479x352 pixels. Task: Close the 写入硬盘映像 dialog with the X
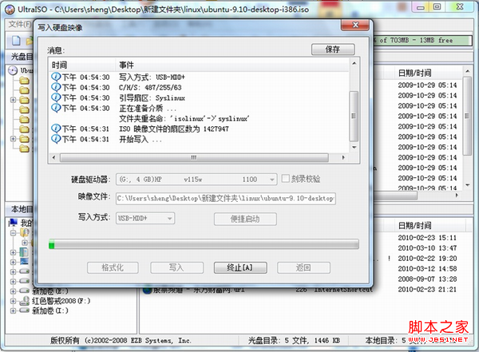click(355, 25)
